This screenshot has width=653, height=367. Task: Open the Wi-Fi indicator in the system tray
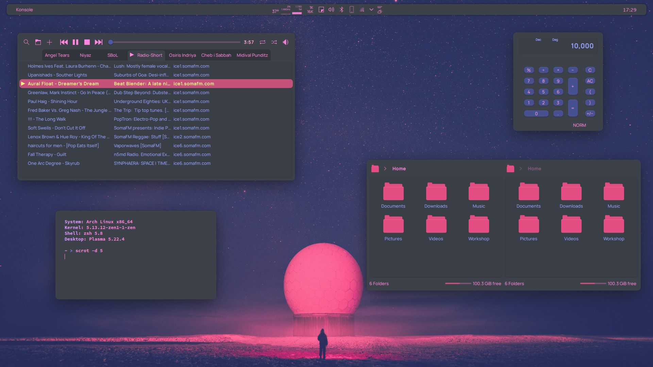pos(362,10)
